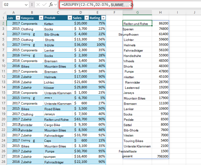Image resolution: width=201 pixels, height=165 pixels.
Task: Click the 'Sperren' result cell
Action: (137, 29)
